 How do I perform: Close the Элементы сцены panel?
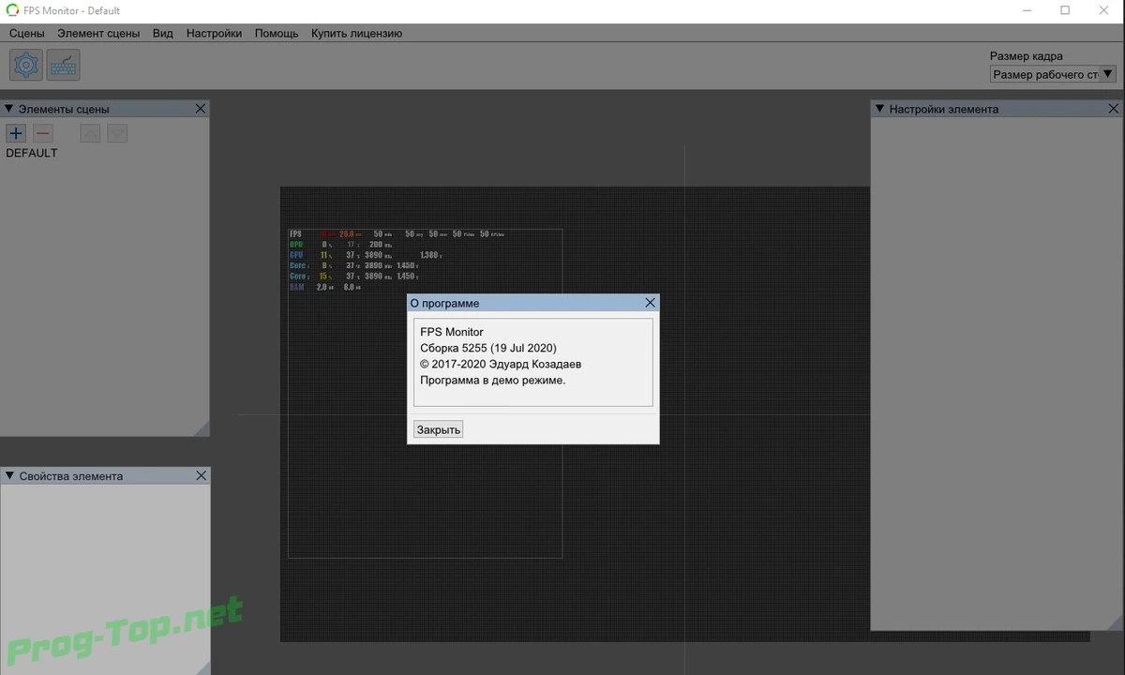pyautogui.click(x=201, y=109)
